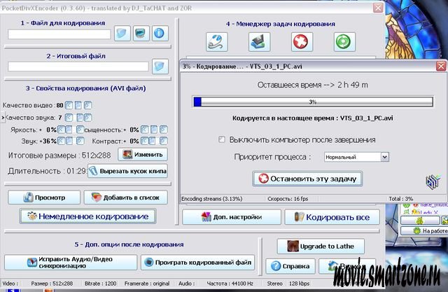Click the 3% encoding progress bar
This screenshot has height=292, width=448.
[313, 102]
